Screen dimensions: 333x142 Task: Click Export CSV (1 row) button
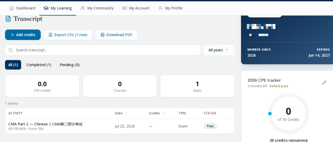click(68, 35)
